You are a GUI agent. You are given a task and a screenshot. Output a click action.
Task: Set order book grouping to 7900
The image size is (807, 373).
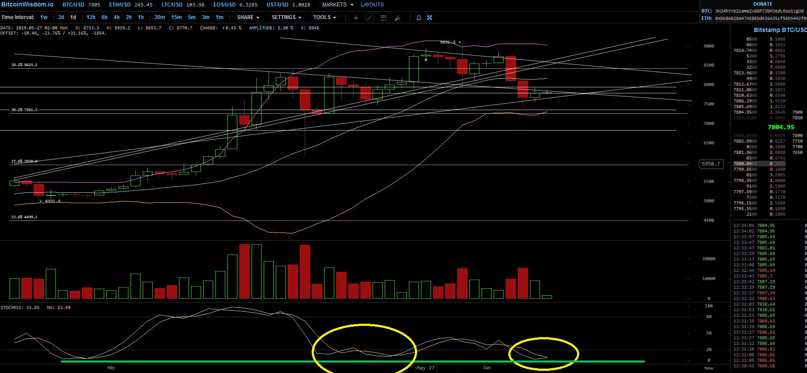tap(797, 112)
